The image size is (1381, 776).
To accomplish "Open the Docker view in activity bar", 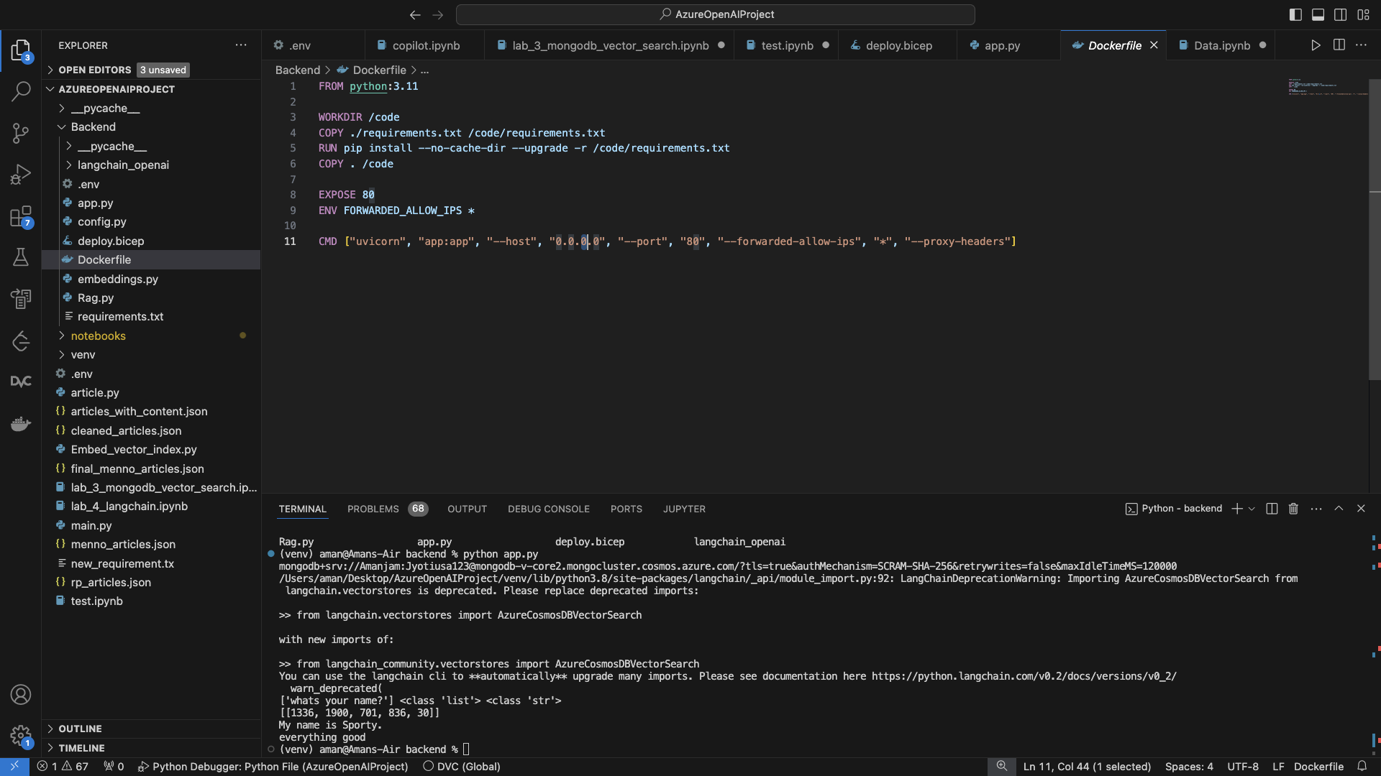I will pyautogui.click(x=21, y=423).
